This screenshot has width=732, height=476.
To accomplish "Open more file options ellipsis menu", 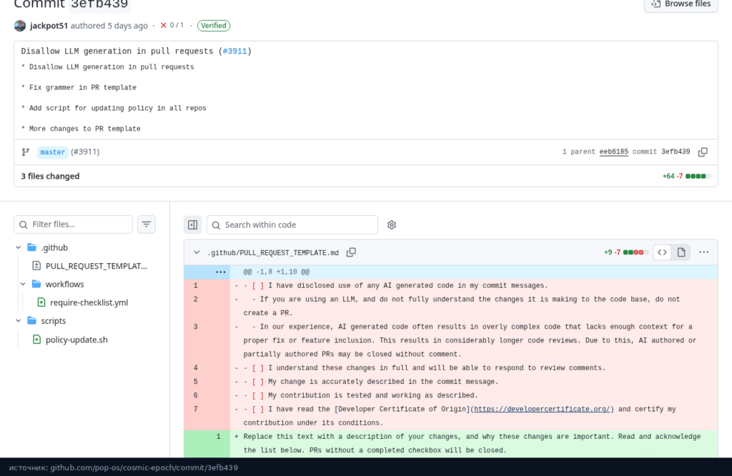I will [704, 252].
